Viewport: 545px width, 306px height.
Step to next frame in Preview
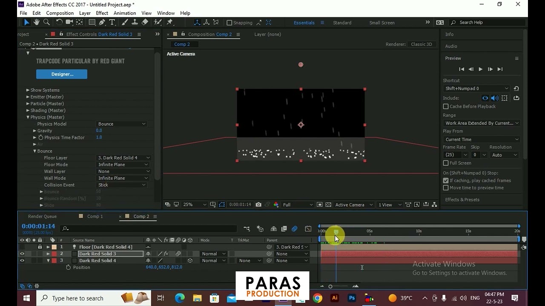(x=490, y=69)
